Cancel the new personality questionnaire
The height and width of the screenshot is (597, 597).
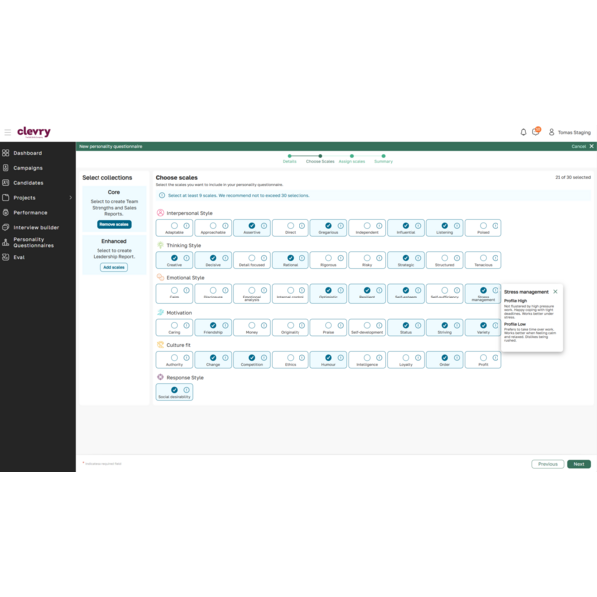click(582, 146)
